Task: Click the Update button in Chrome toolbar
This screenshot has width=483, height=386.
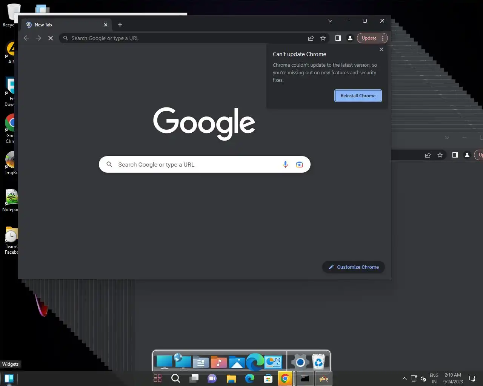Action: (x=369, y=38)
